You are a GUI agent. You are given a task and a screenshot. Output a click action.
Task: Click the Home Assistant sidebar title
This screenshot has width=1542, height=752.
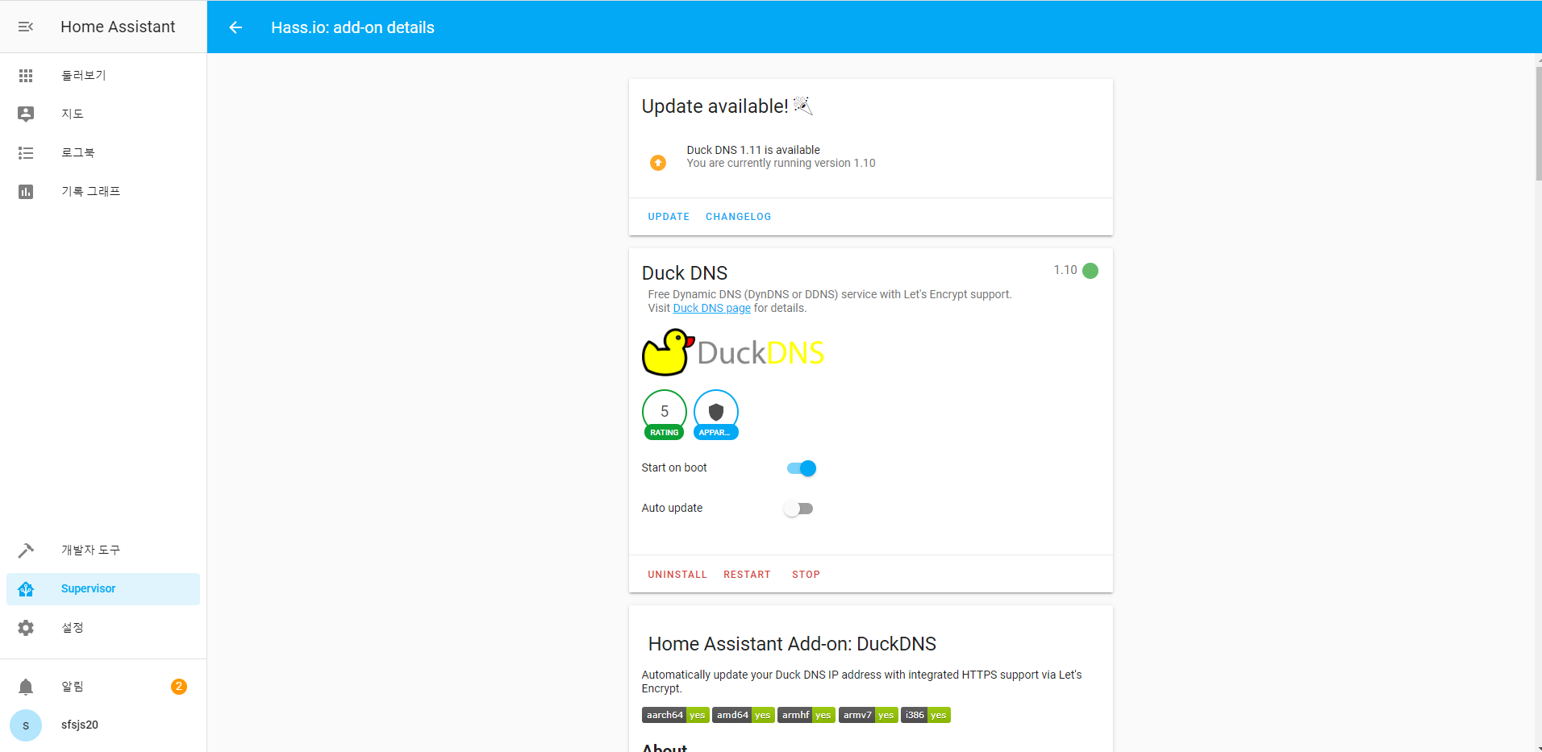click(x=118, y=27)
